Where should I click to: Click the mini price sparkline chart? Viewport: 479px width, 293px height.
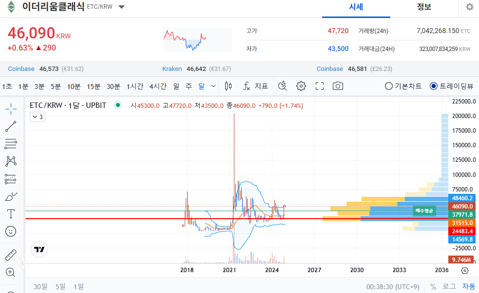pyautogui.click(x=198, y=39)
